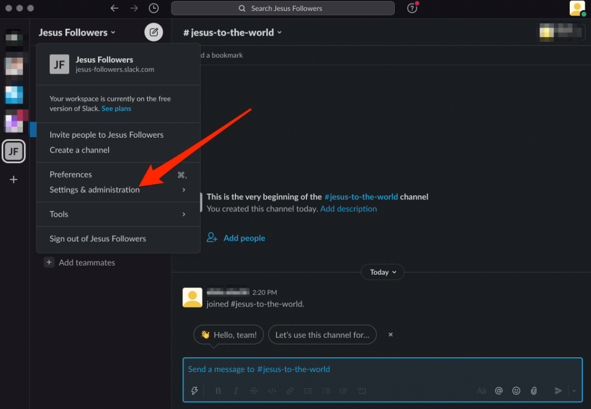
Task: Click the Add teammates button
Action: point(80,262)
